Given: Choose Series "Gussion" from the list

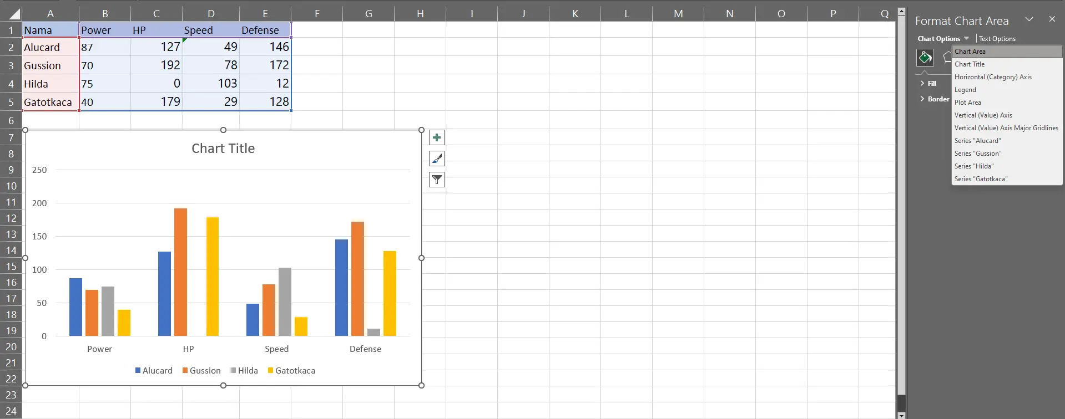Looking at the screenshot, I should click(x=1007, y=154).
